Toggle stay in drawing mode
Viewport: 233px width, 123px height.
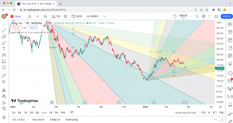click(x=4, y=96)
